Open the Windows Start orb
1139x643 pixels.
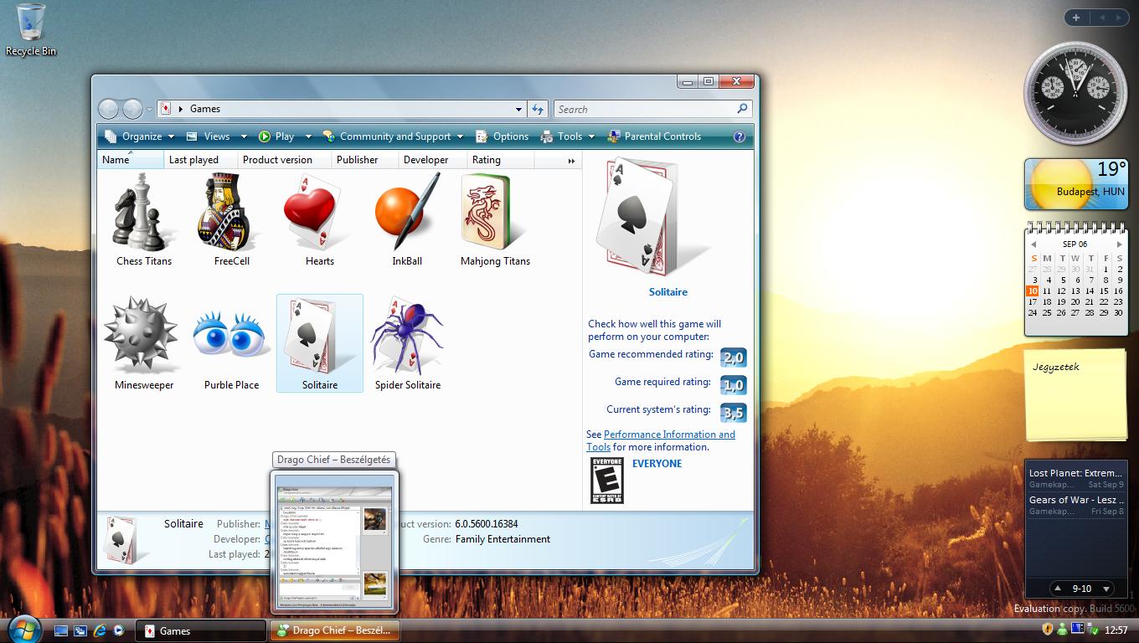24,628
